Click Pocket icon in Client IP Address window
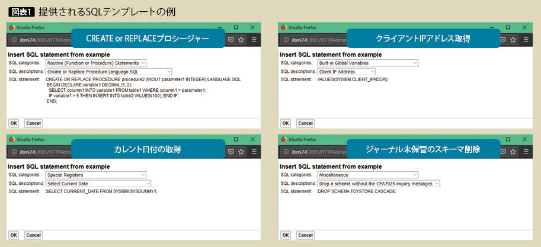This screenshot has width=541, height=247. tap(502, 40)
